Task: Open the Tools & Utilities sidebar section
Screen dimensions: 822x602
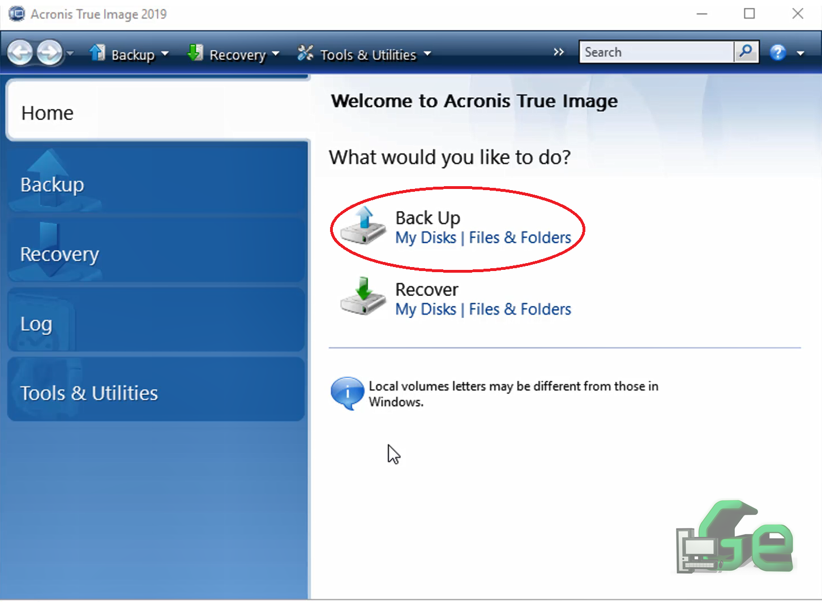Action: tap(156, 390)
